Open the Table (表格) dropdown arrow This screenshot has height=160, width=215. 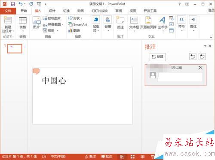[x=23, y=31]
